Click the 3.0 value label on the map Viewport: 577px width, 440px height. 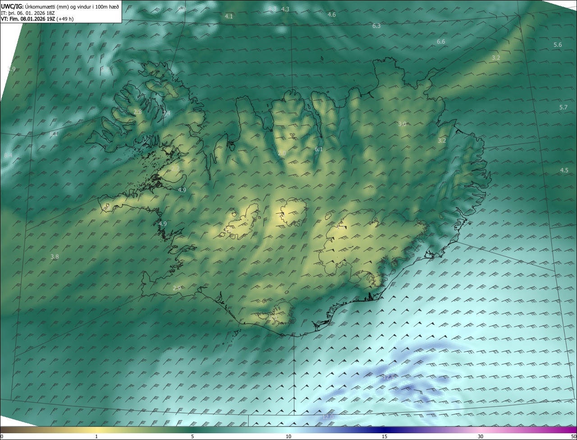pos(402,124)
